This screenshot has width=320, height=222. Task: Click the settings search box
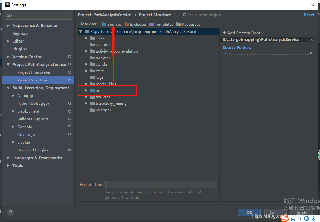[x=38, y=16]
